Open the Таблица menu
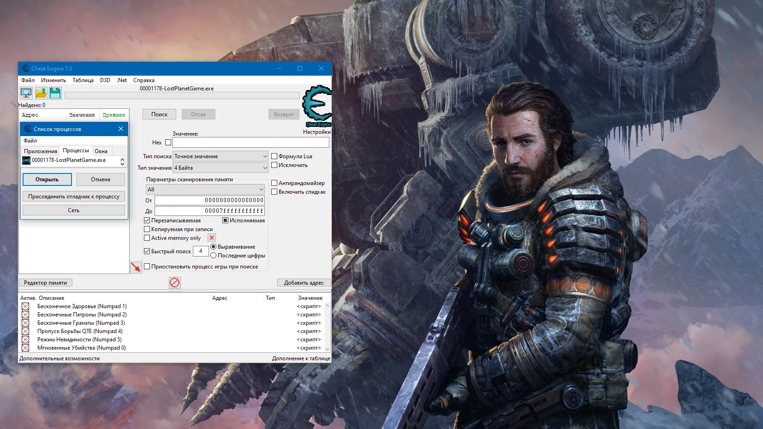This screenshot has width=763, height=429. [x=83, y=80]
